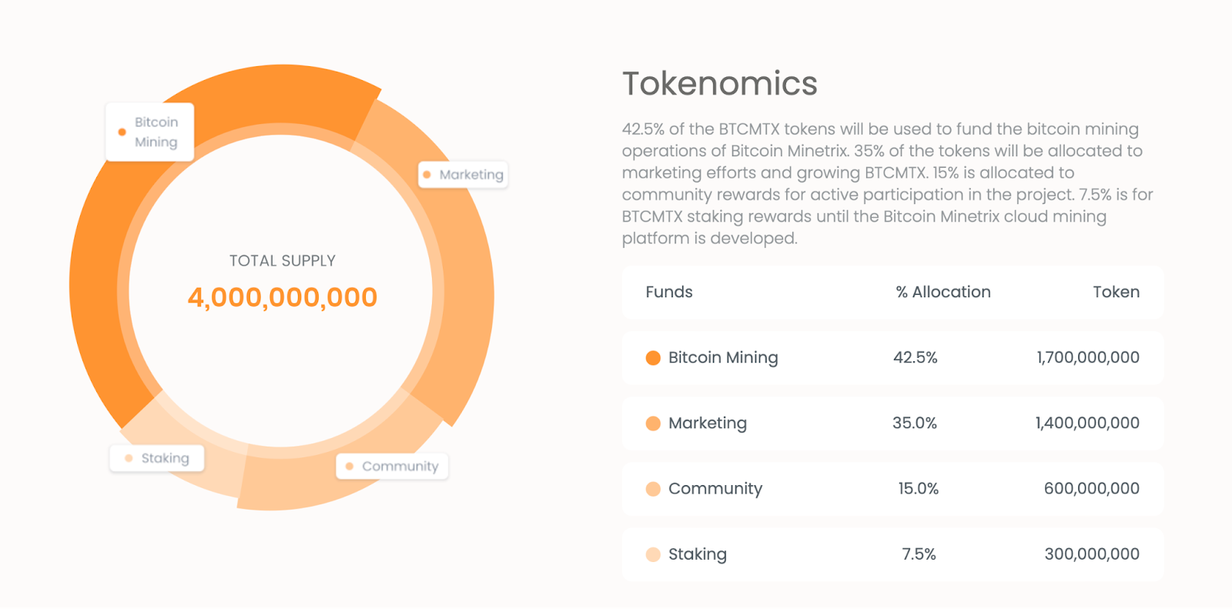The height and width of the screenshot is (609, 1232).
Task: Click the Bitcoin Mining table row dot
Action: tap(653, 358)
